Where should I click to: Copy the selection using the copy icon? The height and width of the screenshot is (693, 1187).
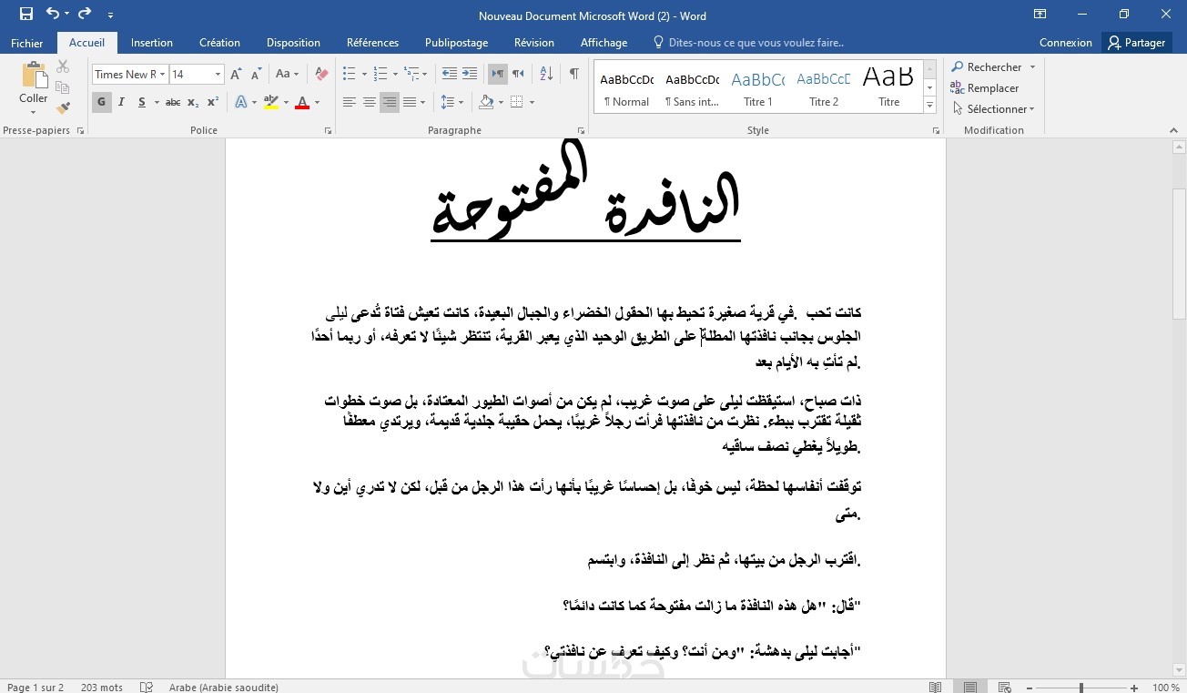coord(63,87)
